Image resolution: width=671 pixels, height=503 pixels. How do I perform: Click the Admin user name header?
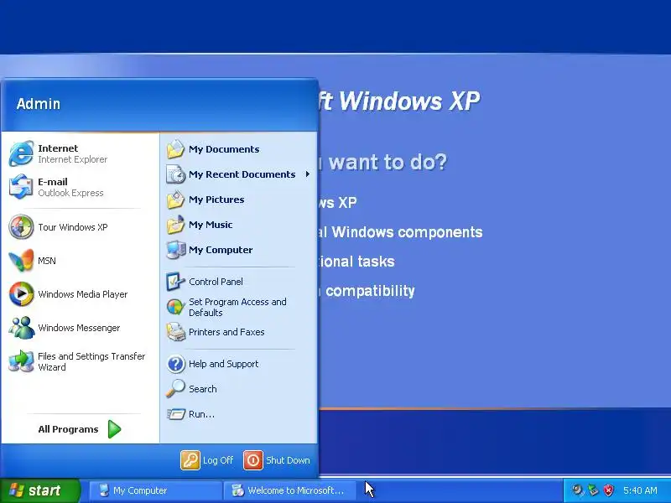tap(39, 104)
